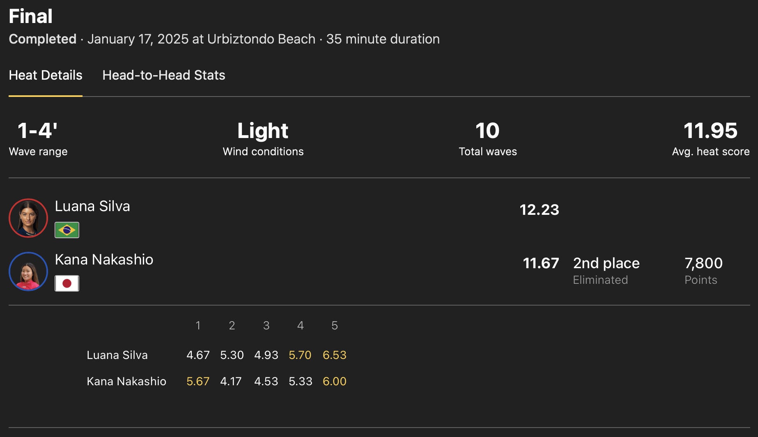758x437 pixels.
Task: Click the 2nd place result label
Action: 606,263
